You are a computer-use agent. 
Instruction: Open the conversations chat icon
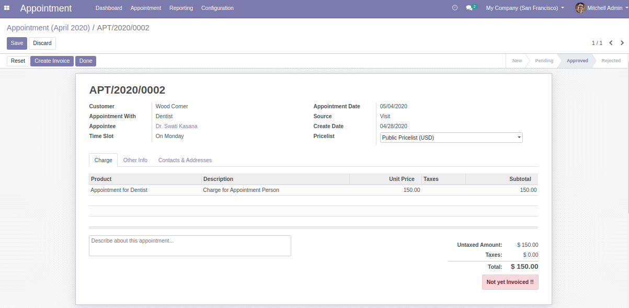pos(470,8)
